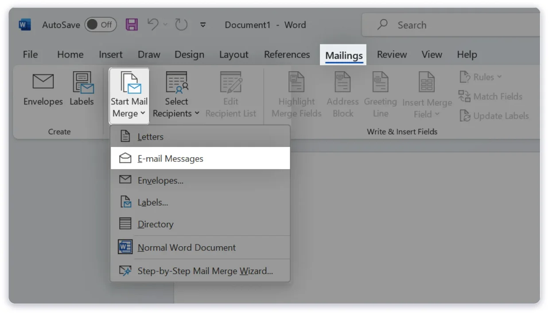549x314 pixels.
Task: Select the Mailings tab
Action: (x=343, y=55)
